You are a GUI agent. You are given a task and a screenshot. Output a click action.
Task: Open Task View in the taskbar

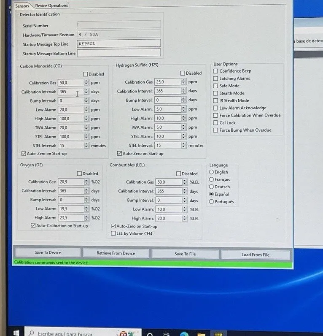tap(166, 334)
